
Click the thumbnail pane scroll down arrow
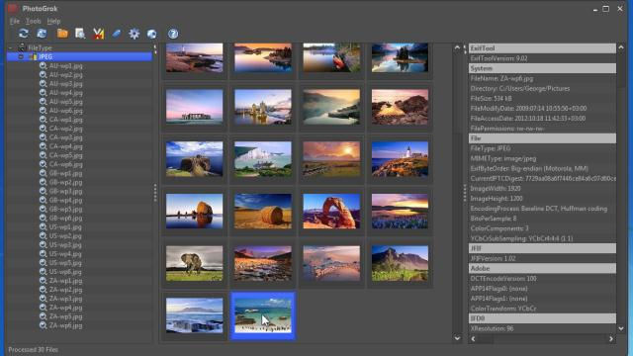[457, 338]
